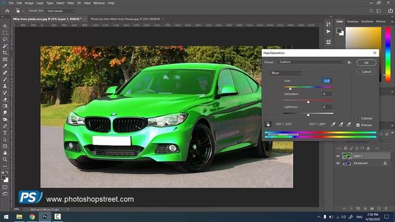This screenshot has width=395, height=222.
Task: Select Layer 1 thumbnail in Layers panel
Action: tap(347, 156)
